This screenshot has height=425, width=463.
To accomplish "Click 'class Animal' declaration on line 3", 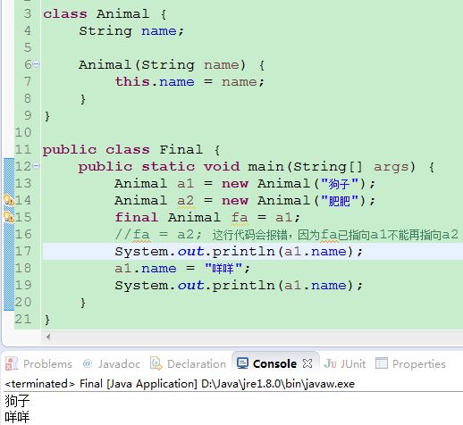I will click(x=96, y=13).
